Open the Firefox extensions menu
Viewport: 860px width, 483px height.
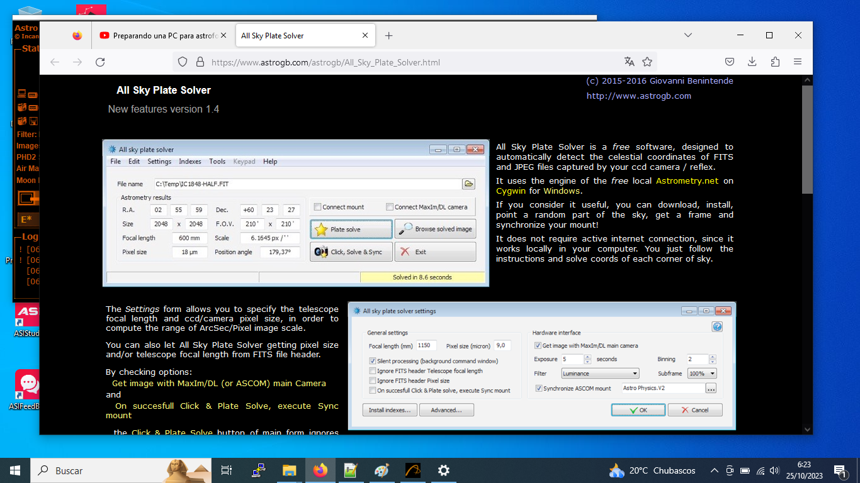pyautogui.click(x=775, y=62)
